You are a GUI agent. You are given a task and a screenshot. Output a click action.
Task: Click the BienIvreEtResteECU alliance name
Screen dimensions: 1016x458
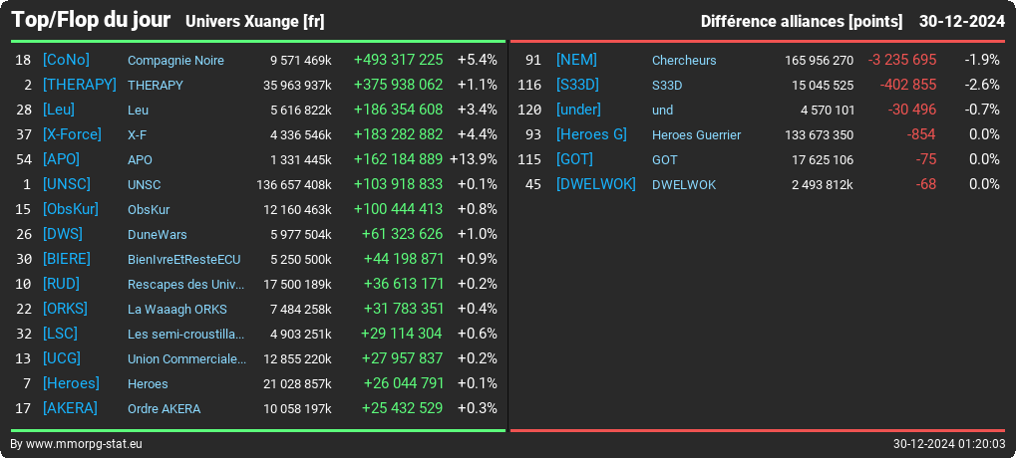click(184, 260)
